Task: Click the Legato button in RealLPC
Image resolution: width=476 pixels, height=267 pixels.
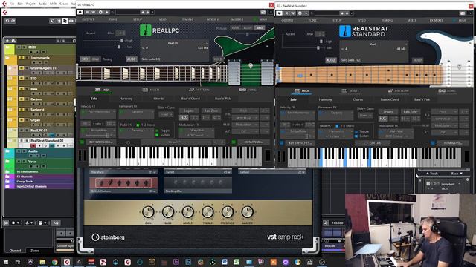Action: 189,111
